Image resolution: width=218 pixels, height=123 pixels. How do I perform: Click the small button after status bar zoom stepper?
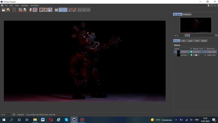(14, 115)
